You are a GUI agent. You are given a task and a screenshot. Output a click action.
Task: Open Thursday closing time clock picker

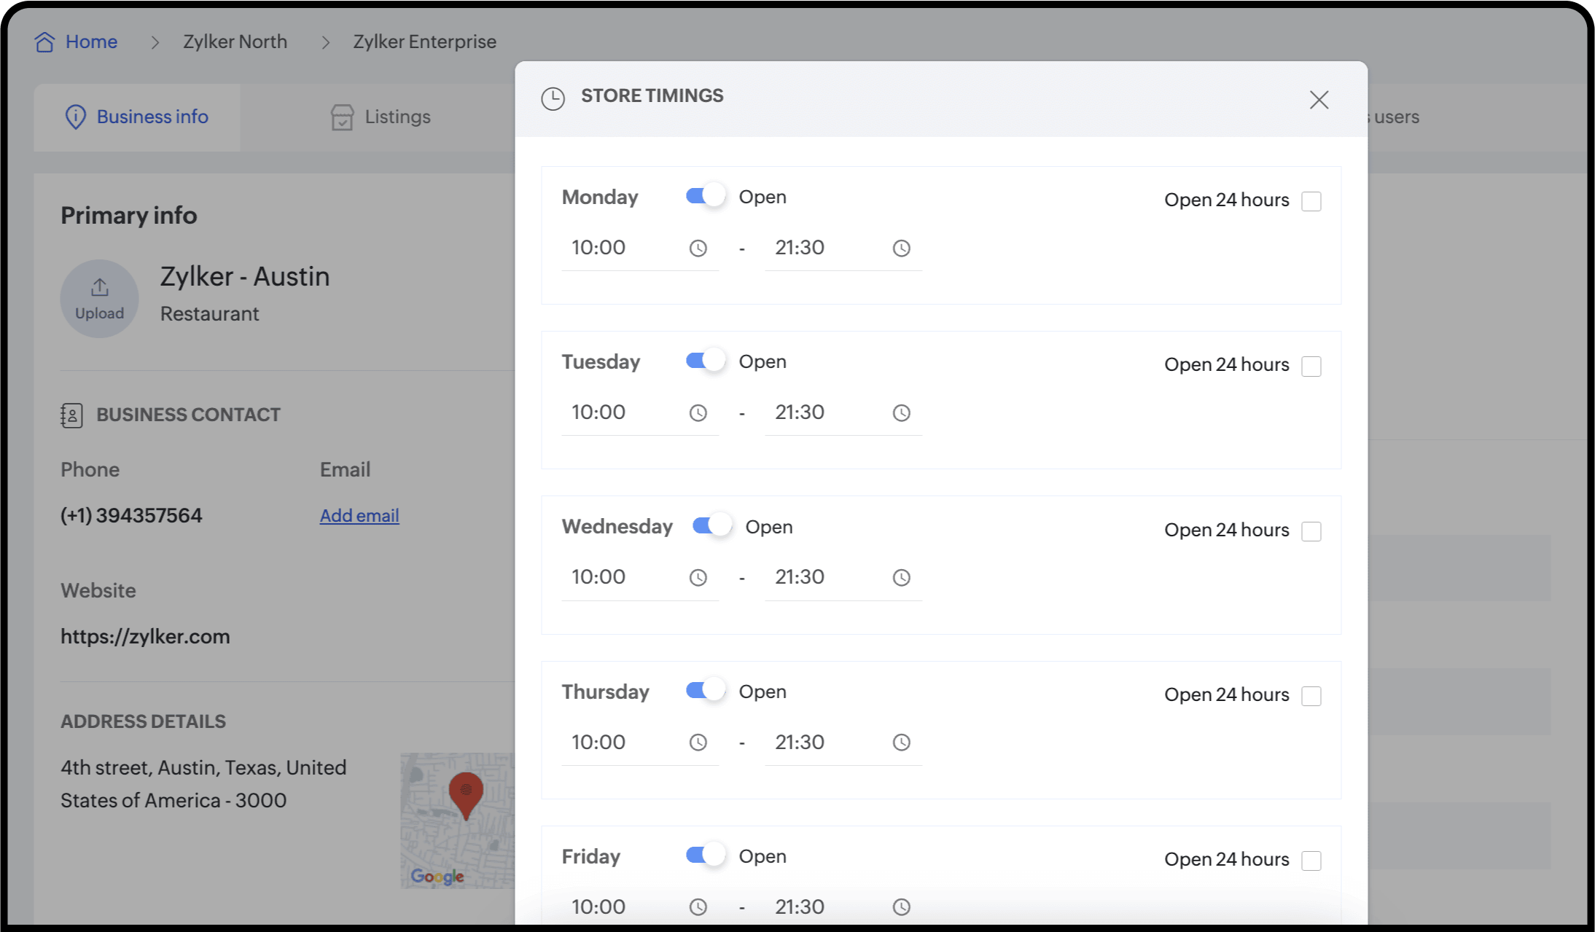901,743
